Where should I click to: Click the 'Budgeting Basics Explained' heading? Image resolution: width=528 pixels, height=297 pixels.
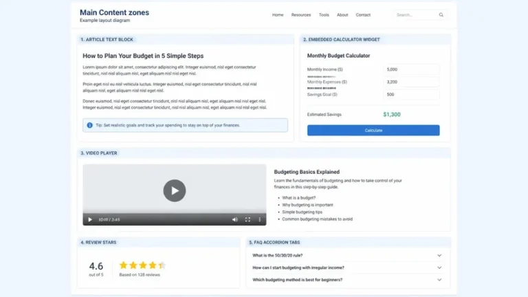coord(307,172)
